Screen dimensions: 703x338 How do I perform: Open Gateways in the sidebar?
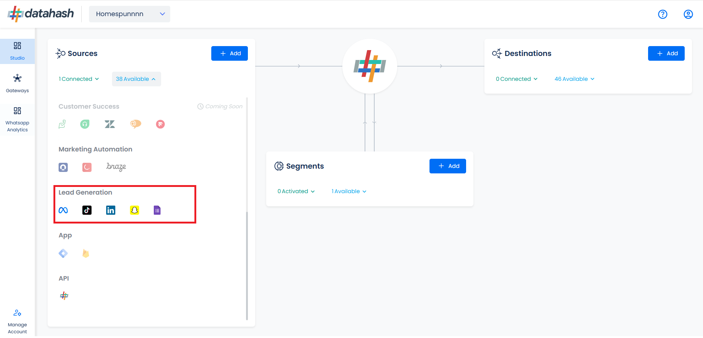(x=17, y=84)
